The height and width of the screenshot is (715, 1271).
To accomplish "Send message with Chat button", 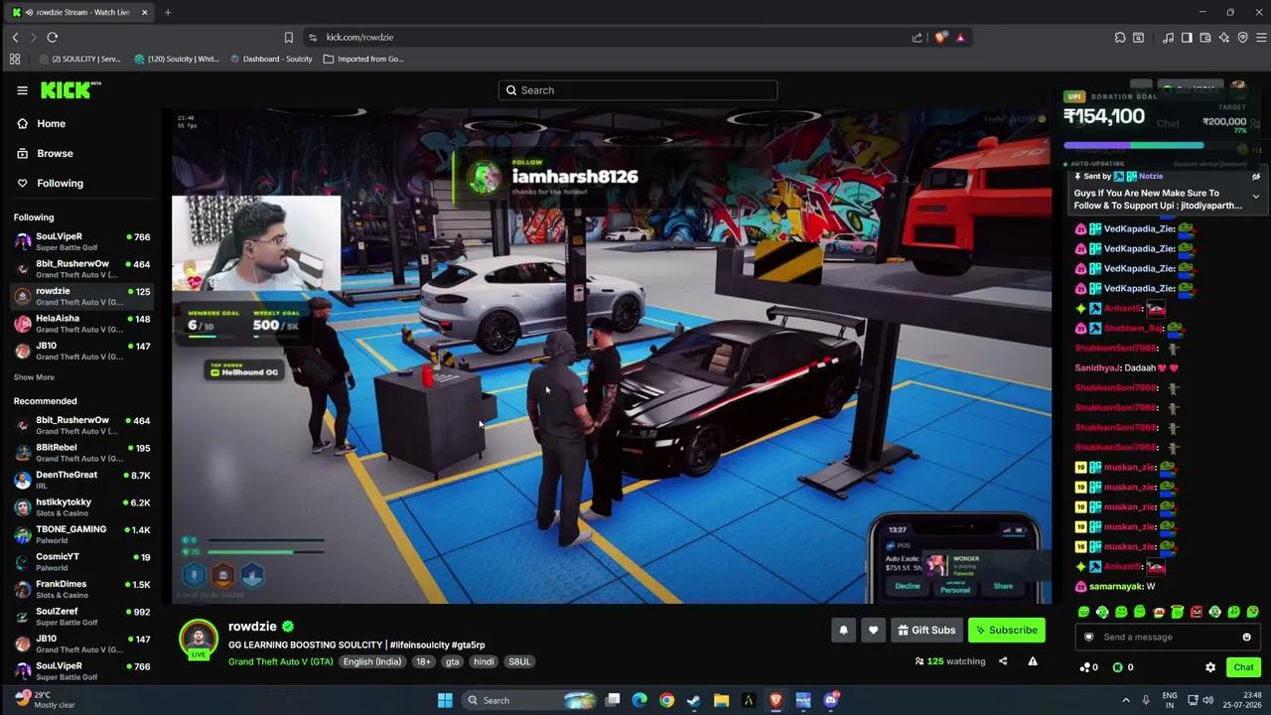I will tap(1243, 667).
